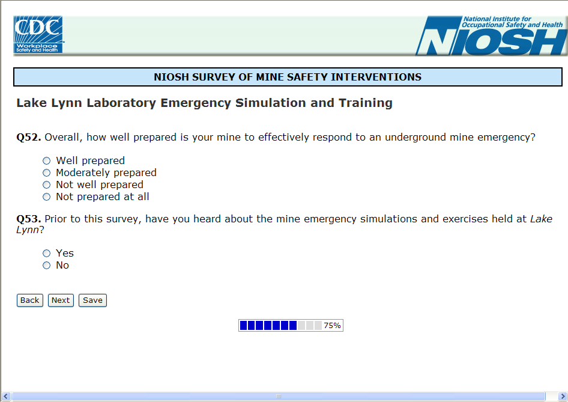Image resolution: width=568 pixels, height=402 pixels.
Task: Click the 75% survey progress bar
Action: click(291, 326)
